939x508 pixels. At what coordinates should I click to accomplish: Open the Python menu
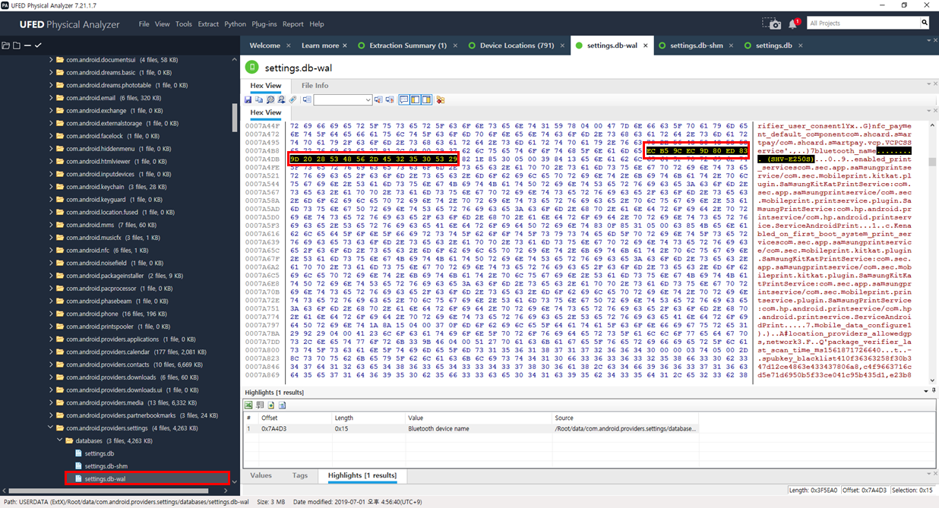click(x=236, y=24)
